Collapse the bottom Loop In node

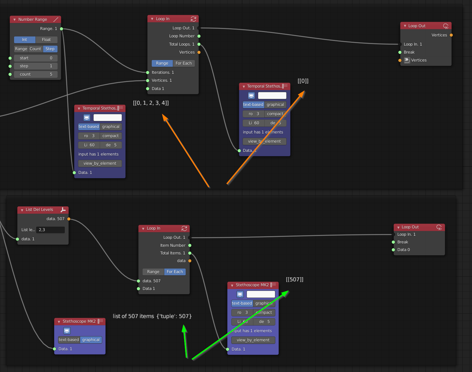pyautogui.click(x=143, y=229)
